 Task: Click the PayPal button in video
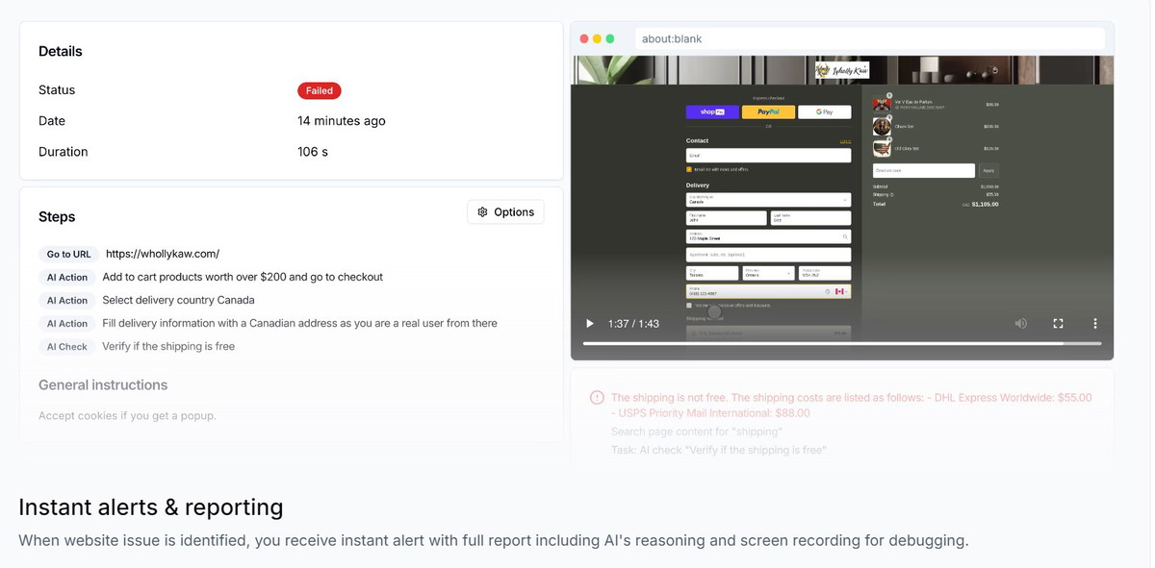click(x=768, y=111)
